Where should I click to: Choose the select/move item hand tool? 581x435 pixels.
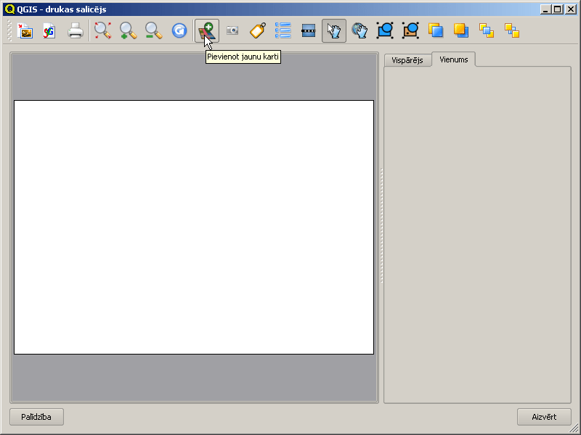tap(334, 30)
